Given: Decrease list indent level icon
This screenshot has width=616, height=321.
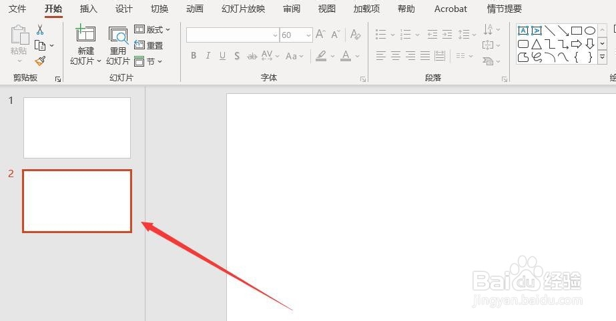Looking at the screenshot, I should pos(432,35).
